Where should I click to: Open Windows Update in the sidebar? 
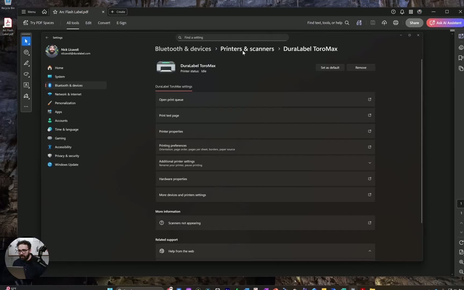coord(76,165)
